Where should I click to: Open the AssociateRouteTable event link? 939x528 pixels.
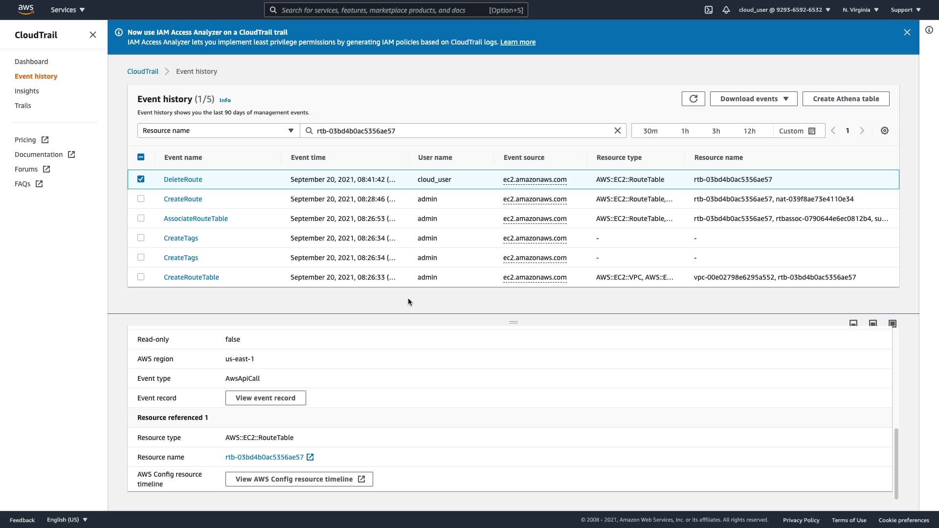coord(196,219)
